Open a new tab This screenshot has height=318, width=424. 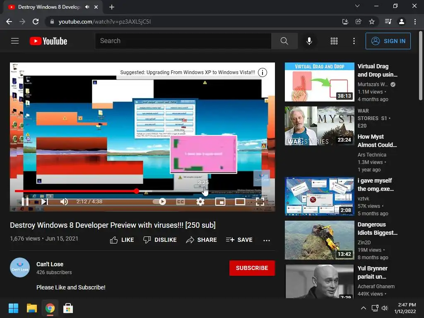click(112, 7)
